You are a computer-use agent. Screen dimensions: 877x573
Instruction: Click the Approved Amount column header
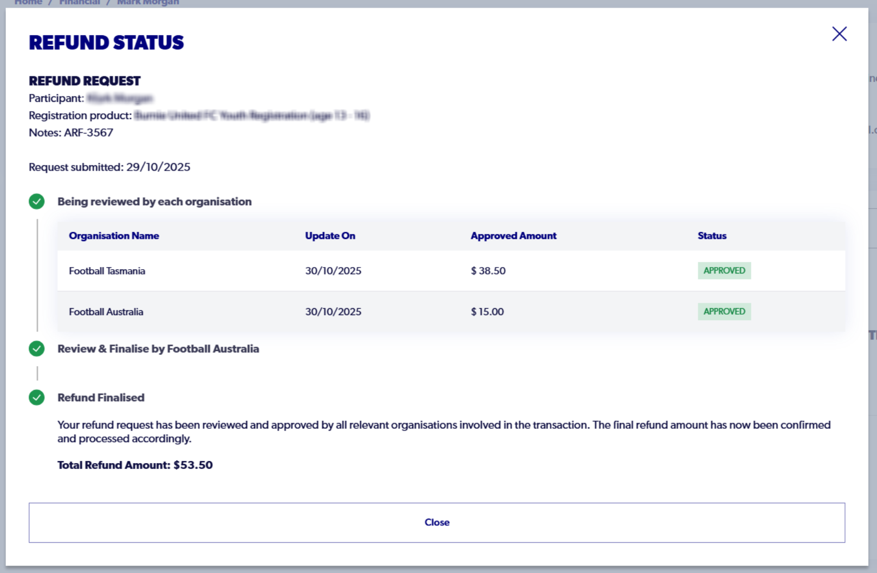(x=514, y=236)
